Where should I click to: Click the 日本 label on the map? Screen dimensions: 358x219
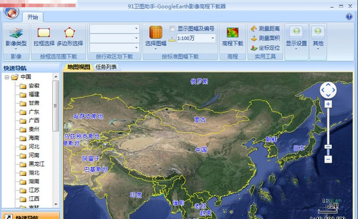[299, 148]
